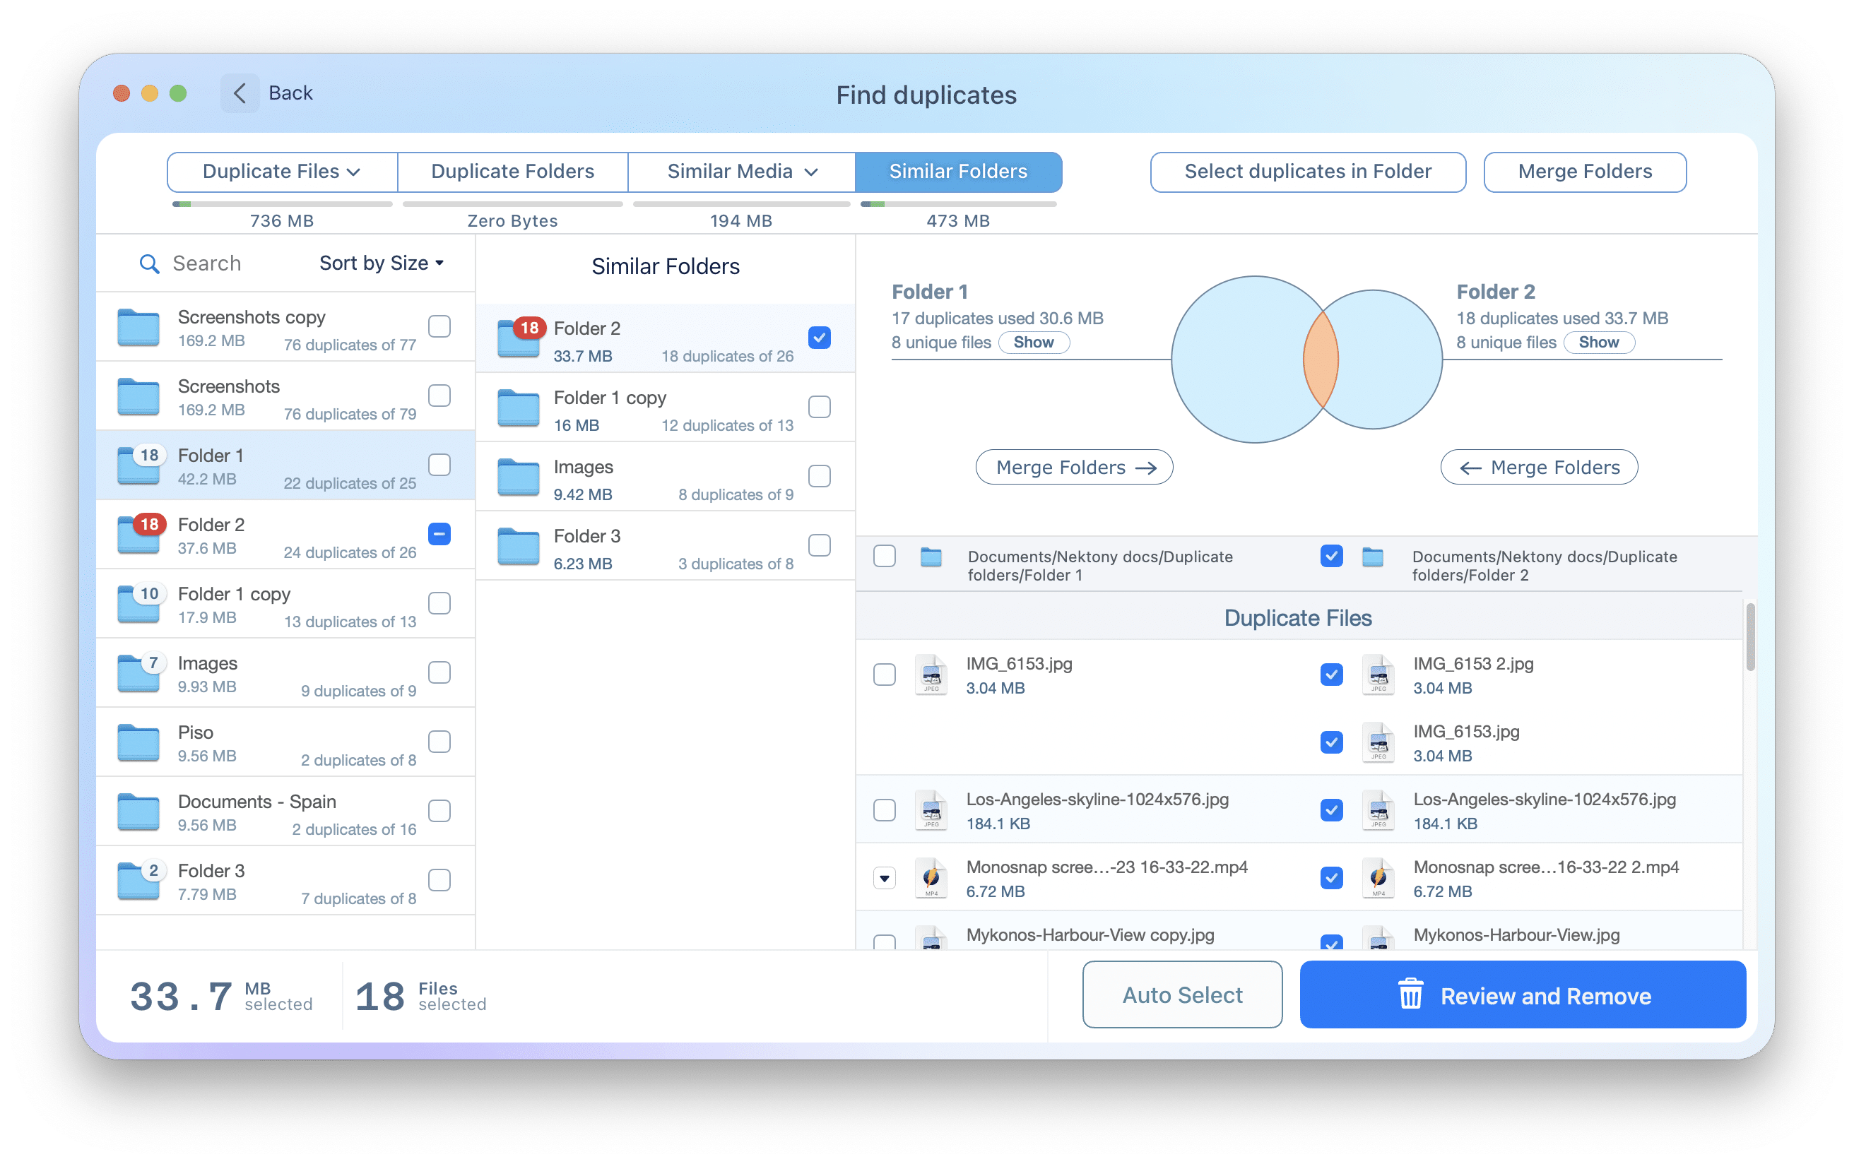Viewport: 1854px width, 1164px height.
Task: Switch to the Duplicate Folders tab
Action: [513, 172]
